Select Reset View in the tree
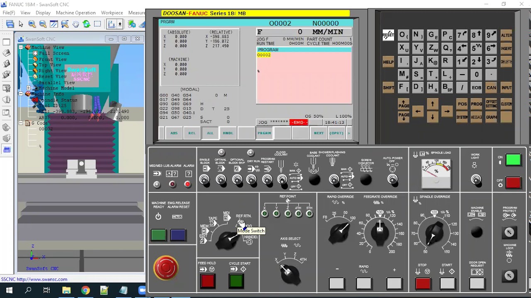Image resolution: width=531 pixels, height=298 pixels. click(53, 77)
